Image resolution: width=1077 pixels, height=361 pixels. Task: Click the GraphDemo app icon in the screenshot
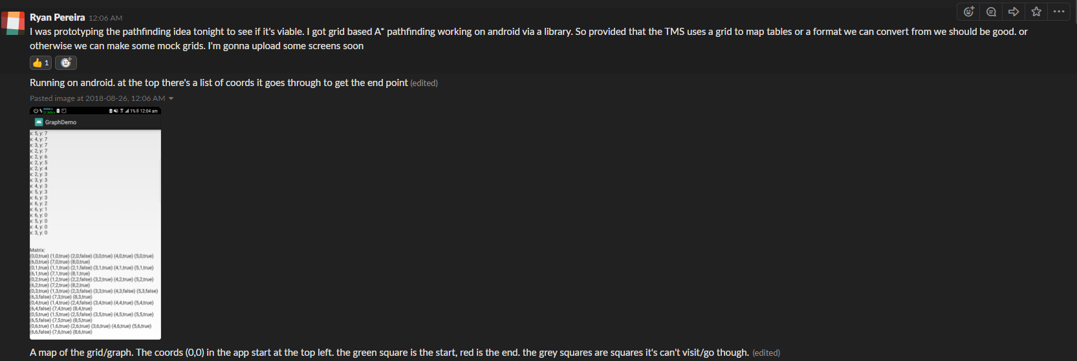[39, 122]
